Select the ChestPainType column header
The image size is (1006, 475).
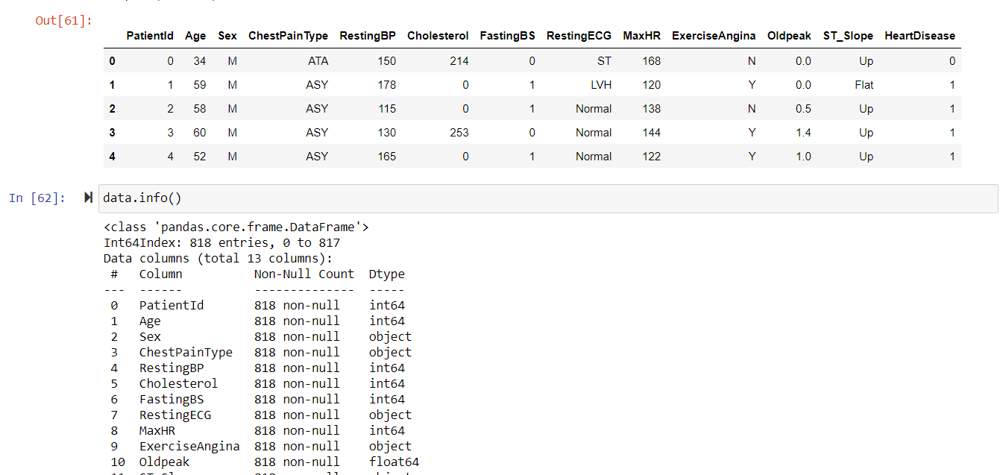click(288, 35)
